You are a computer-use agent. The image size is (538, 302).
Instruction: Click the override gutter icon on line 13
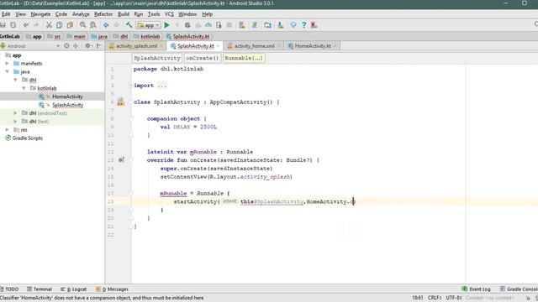121,160
